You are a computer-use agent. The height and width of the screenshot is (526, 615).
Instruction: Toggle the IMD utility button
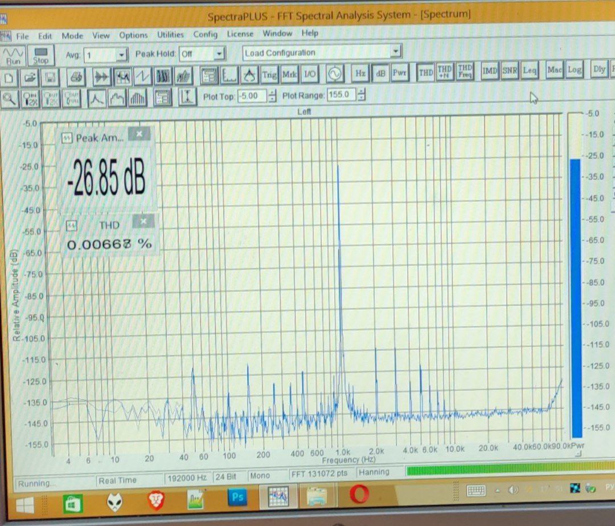[490, 71]
